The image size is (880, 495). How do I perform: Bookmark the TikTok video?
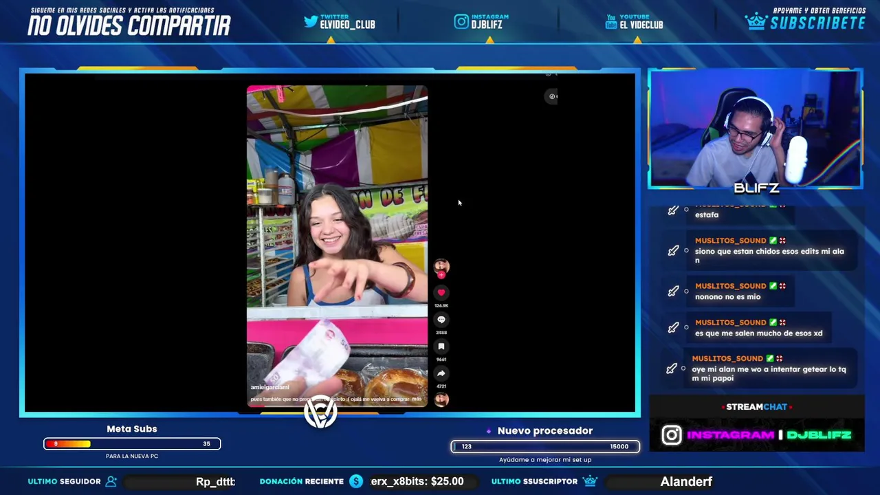pyautogui.click(x=441, y=346)
